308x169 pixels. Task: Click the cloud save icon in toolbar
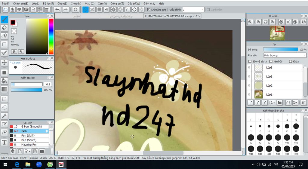[x=5, y=9]
